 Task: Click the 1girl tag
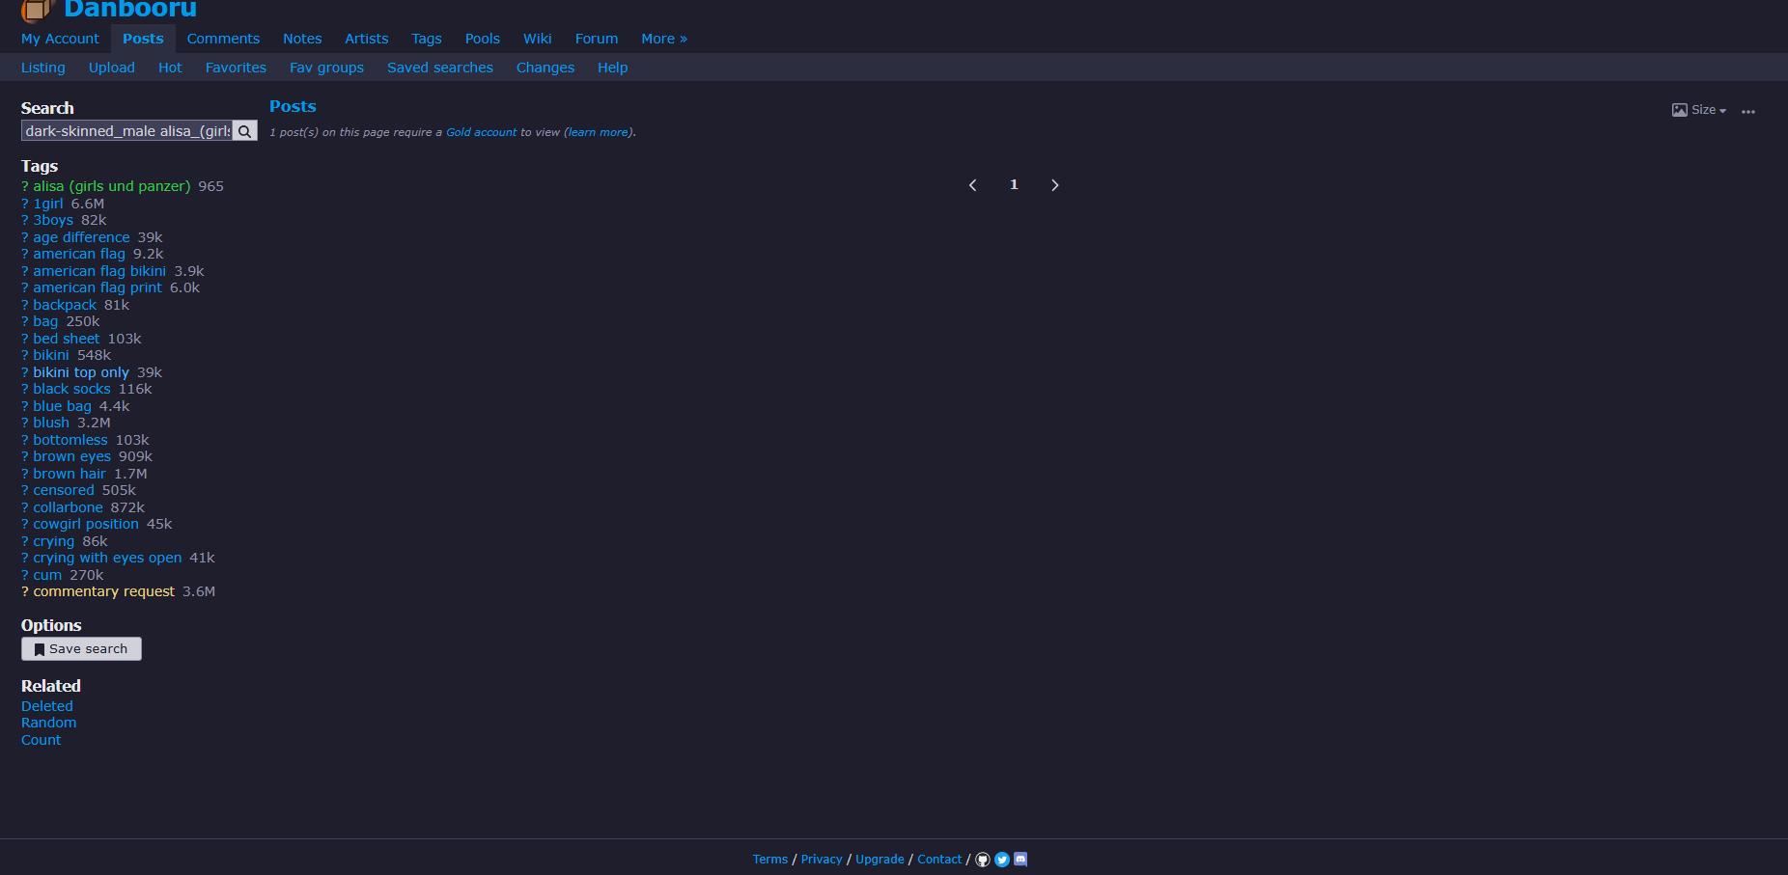click(48, 204)
